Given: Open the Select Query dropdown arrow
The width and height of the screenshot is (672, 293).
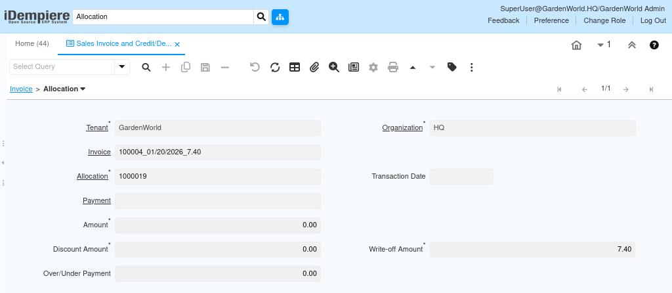Looking at the screenshot, I should click(122, 67).
